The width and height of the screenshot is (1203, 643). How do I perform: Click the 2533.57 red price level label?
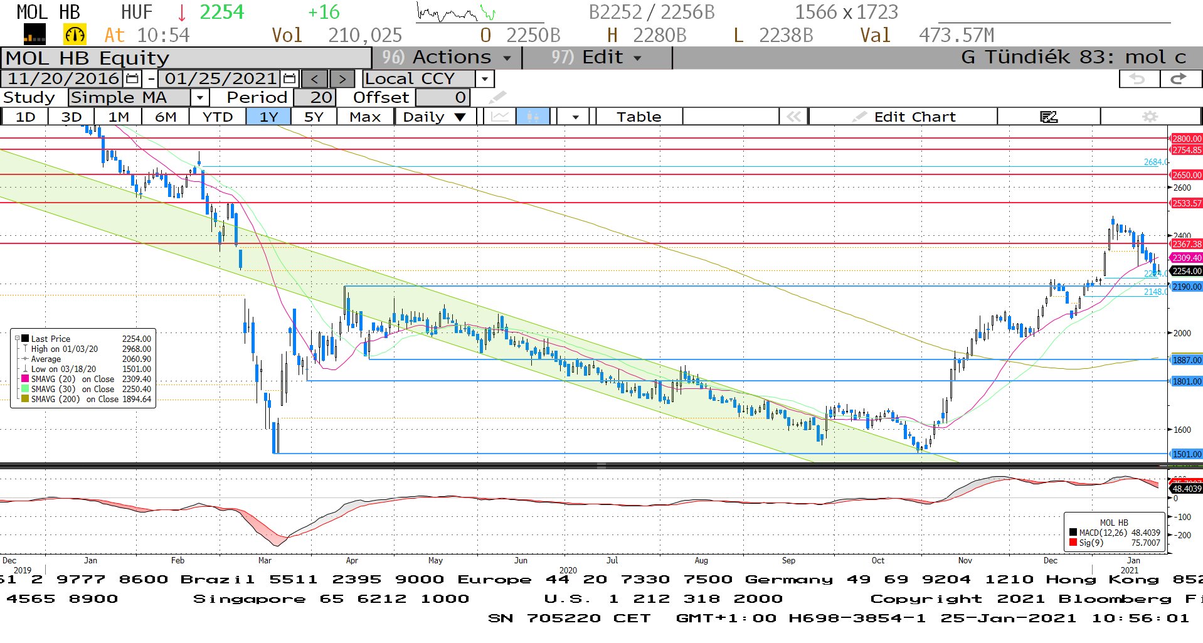coord(1187,203)
